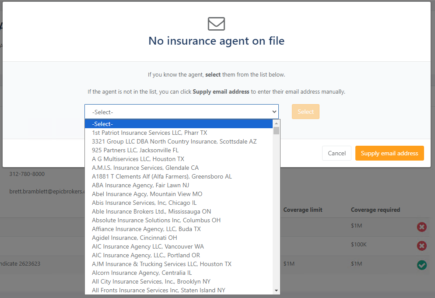The height and width of the screenshot is (298, 435).
Task: Pick All City Insurance Services, Inc., Brooklyn NY
Action: 179,281
